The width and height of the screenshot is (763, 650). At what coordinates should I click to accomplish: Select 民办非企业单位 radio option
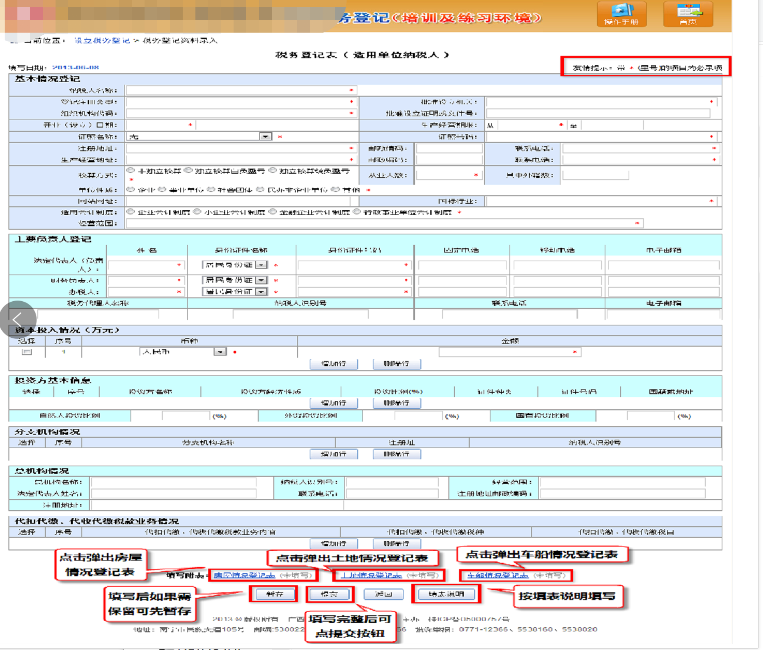(260, 189)
